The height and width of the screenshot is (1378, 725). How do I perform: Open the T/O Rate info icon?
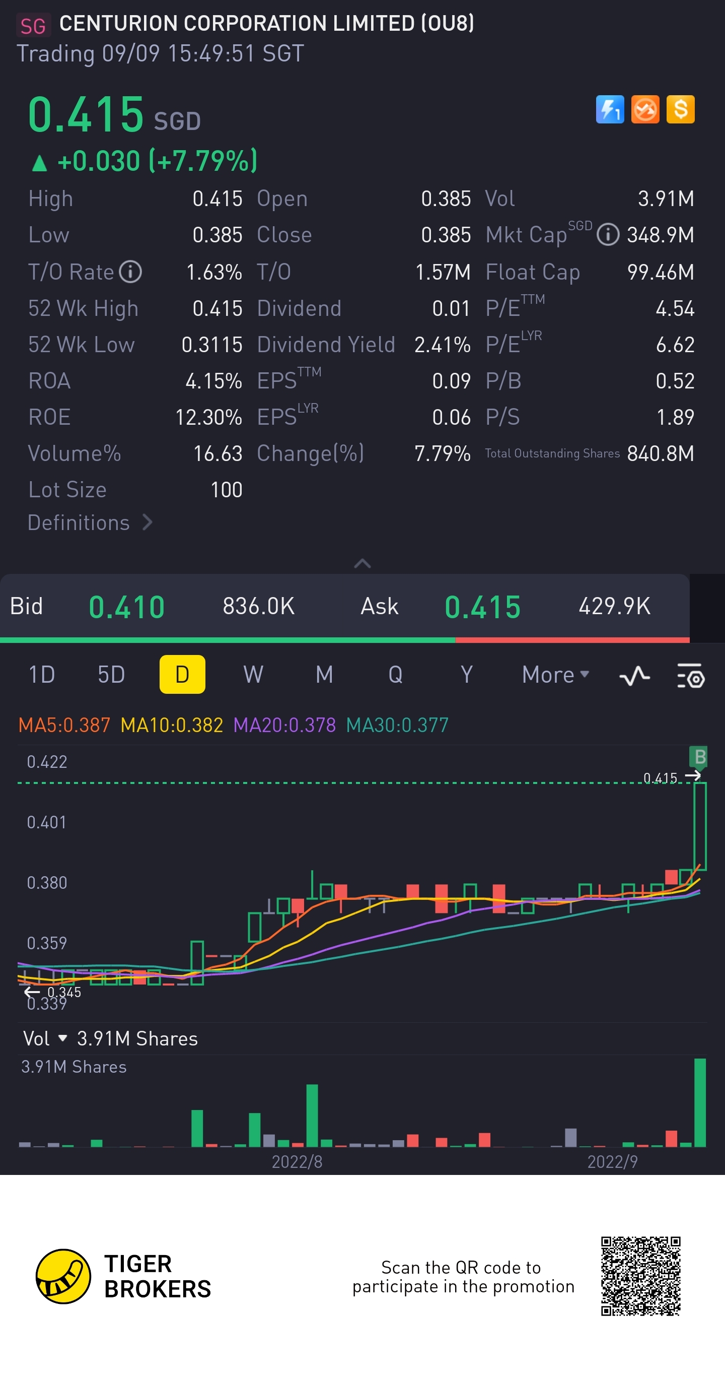click(130, 272)
